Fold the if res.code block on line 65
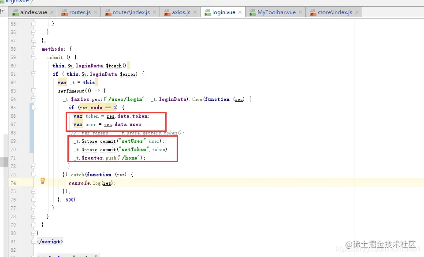Image resolution: width=424 pixels, height=257 pixels. click(x=33, y=108)
